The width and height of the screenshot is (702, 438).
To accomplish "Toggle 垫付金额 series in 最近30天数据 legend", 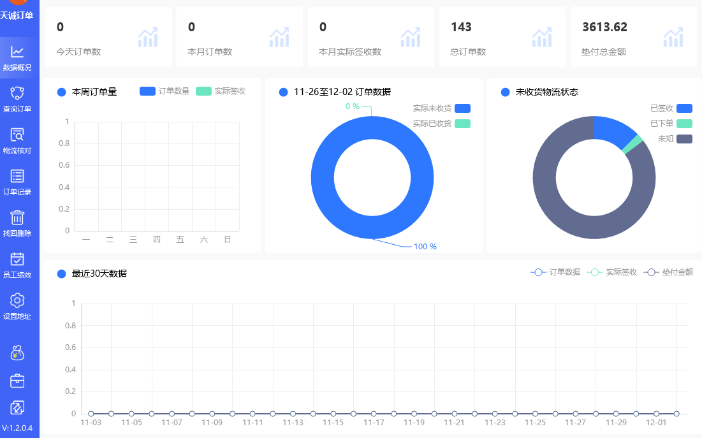I will (668, 272).
